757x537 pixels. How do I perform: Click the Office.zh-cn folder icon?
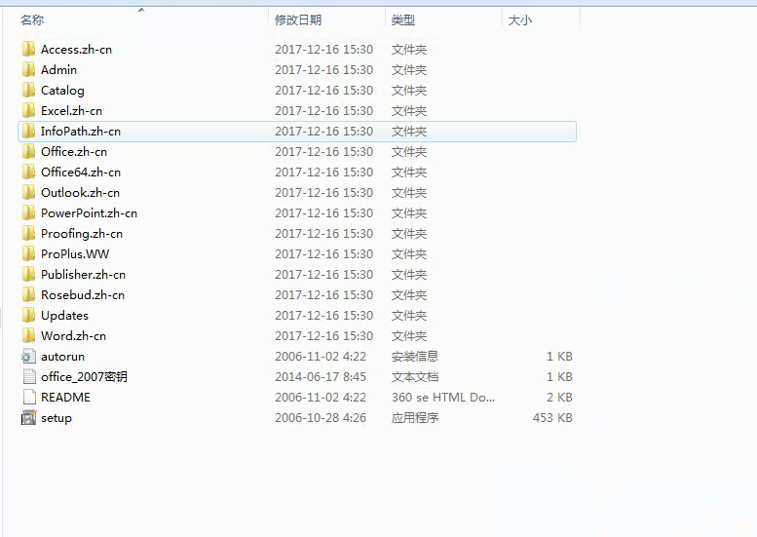[29, 152]
